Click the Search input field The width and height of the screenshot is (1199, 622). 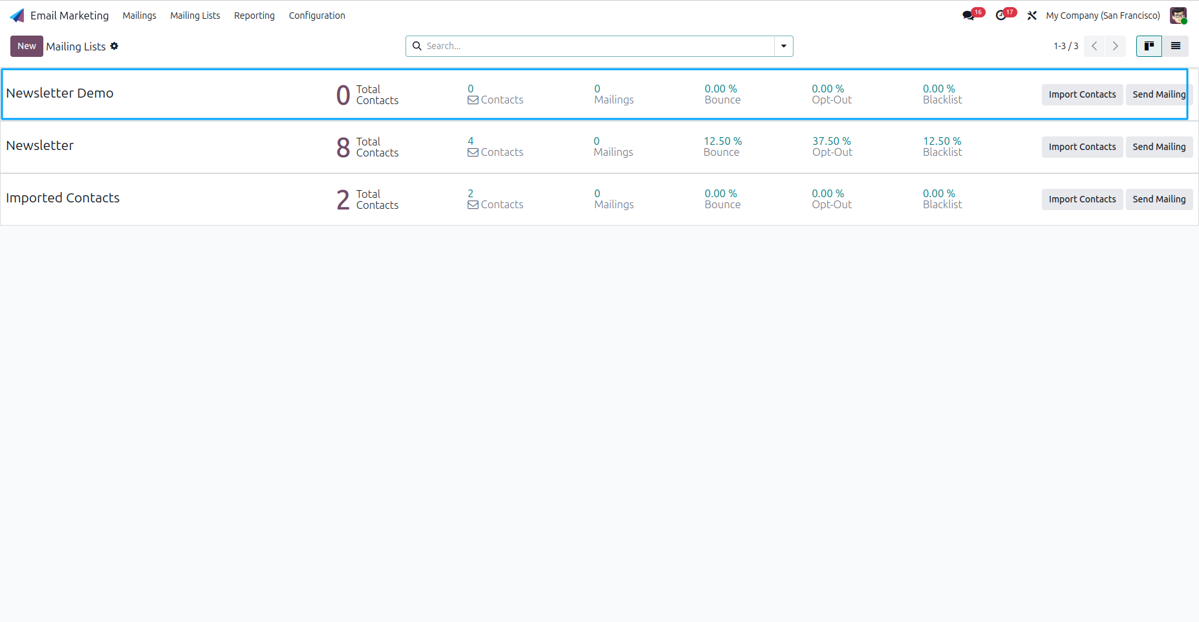(599, 46)
